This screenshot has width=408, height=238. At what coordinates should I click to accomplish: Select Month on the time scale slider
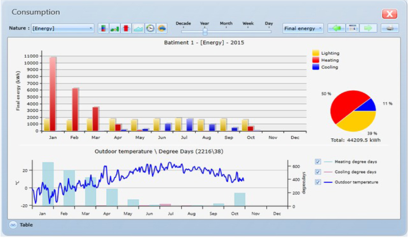(x=226, y=31)
